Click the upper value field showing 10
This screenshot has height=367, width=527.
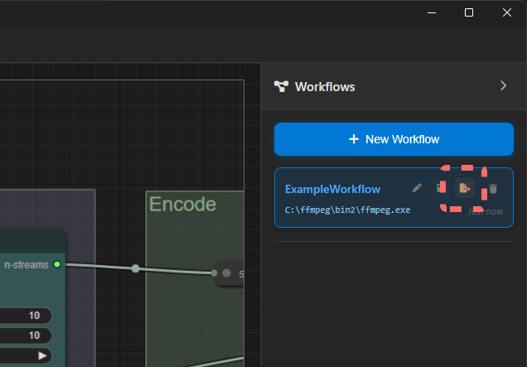tap(26, 316)
